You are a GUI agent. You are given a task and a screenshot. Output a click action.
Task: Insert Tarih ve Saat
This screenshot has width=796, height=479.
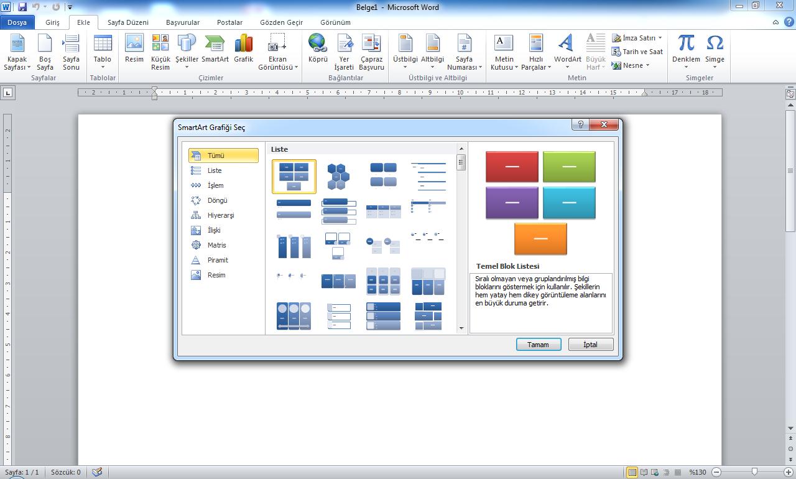pyautogui.click(x=637, y=52)
